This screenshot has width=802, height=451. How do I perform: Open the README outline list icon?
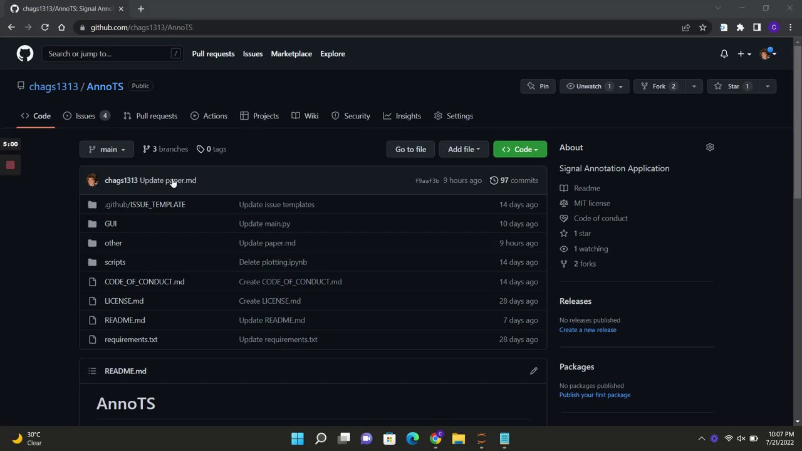click(92, 371)
